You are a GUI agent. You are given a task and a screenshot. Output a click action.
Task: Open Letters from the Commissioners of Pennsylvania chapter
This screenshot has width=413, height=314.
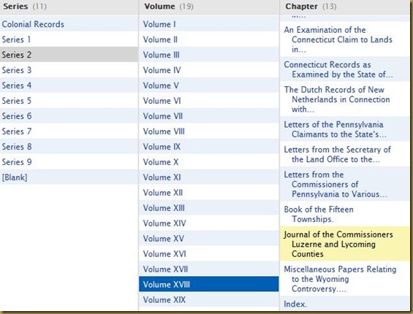(x=344, y=184)
